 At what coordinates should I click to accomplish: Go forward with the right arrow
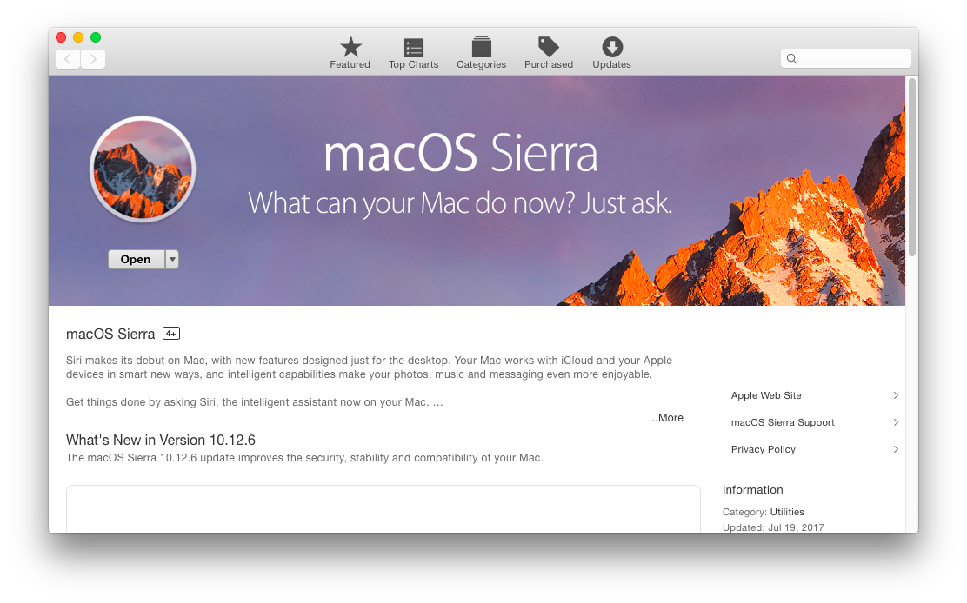[93, 59]
